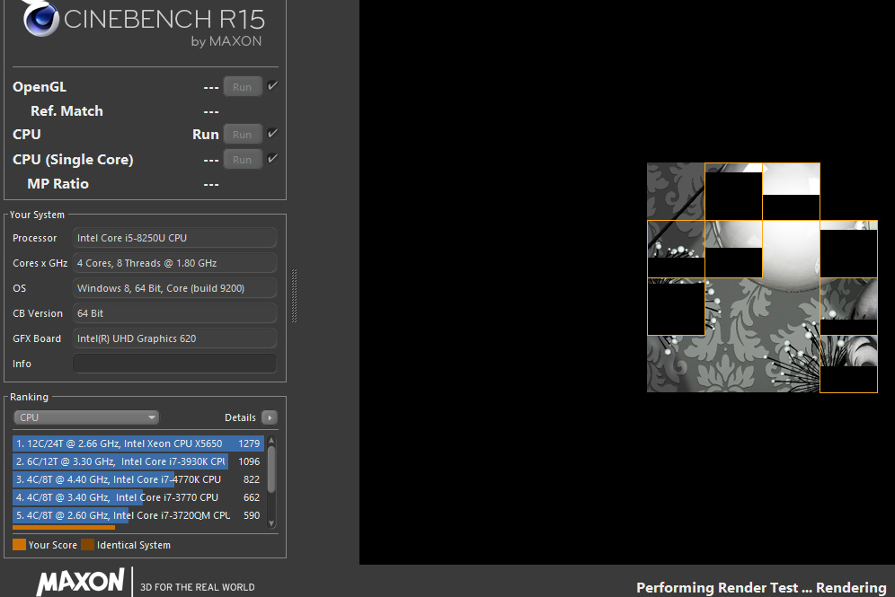Click the Details label in Ranking
This screenshot has height=597, width=895.
(240, 417)
